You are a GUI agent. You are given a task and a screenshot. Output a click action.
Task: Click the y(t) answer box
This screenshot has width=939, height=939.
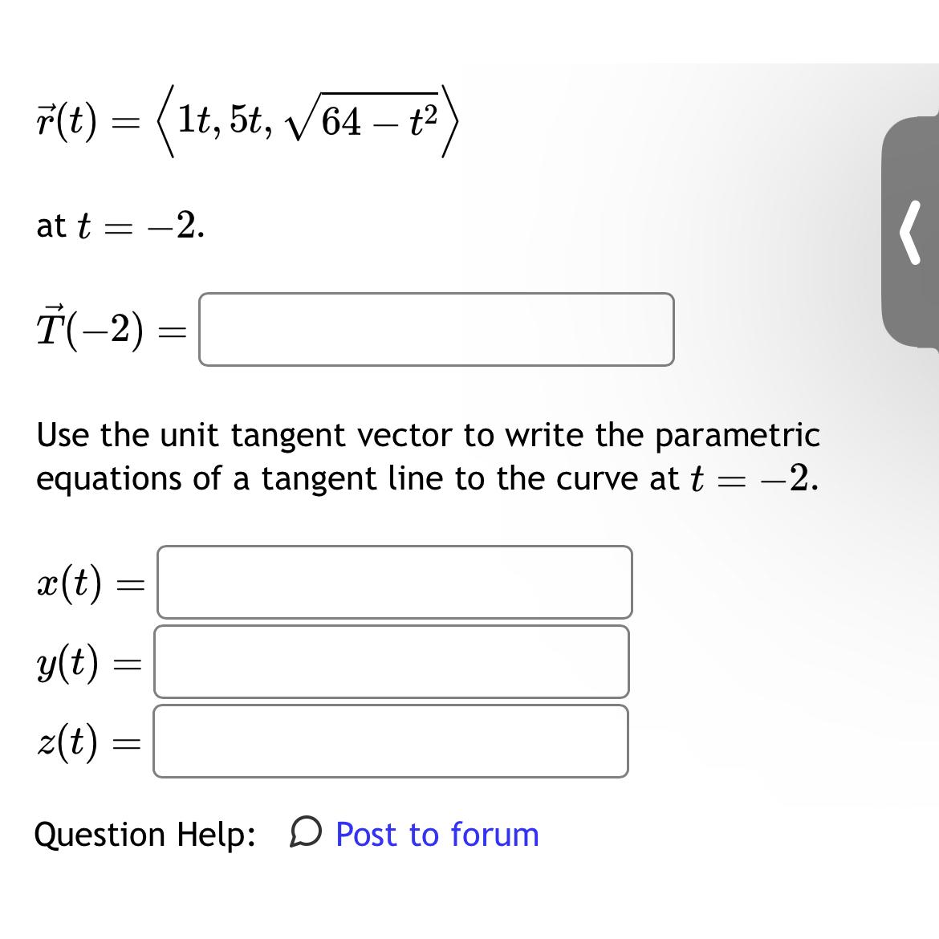[390, 661]
